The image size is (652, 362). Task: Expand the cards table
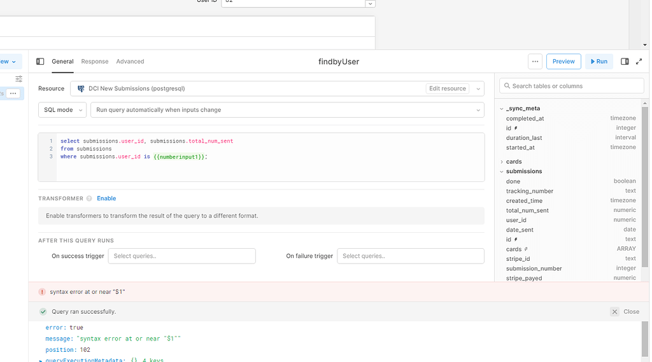[502, 162]
